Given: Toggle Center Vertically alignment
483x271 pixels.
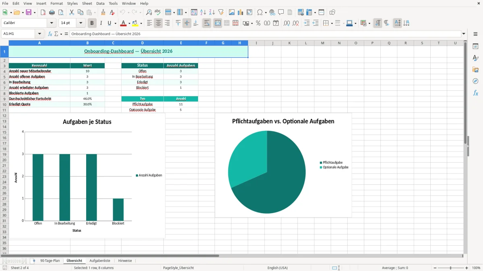Looking at the screenshot, I should [187, 23].
